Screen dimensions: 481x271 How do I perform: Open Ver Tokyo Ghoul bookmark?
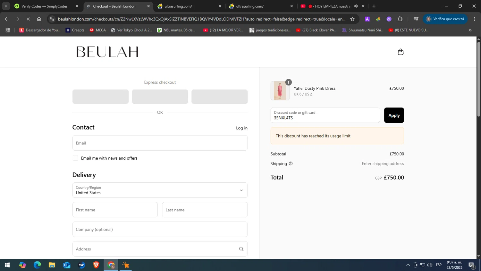[x=131, y=30]
